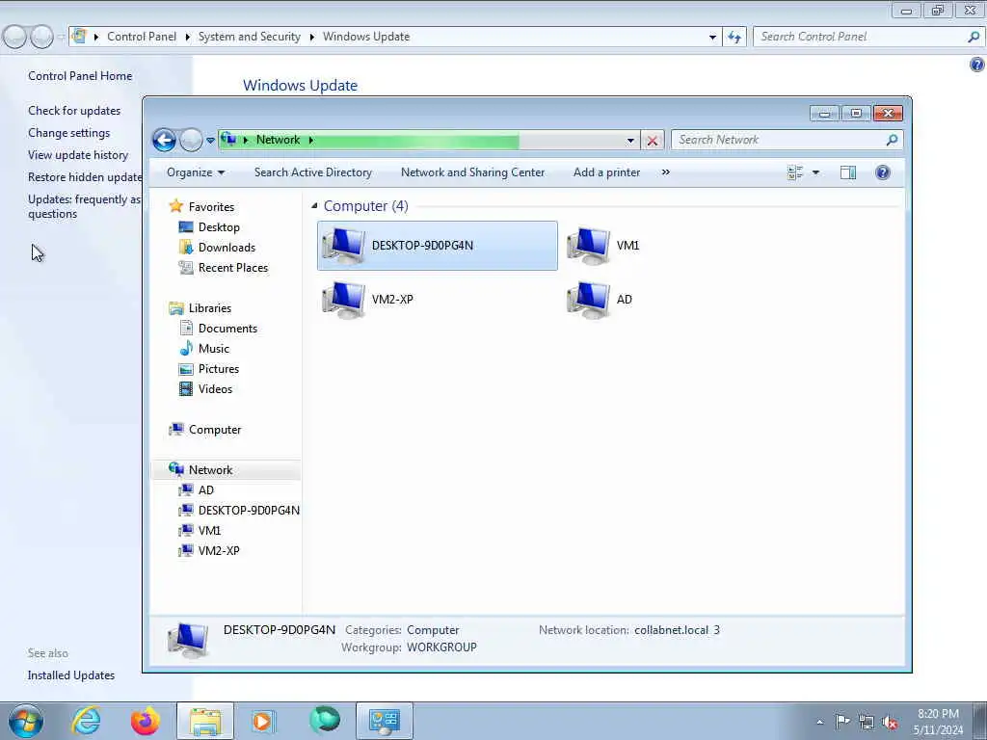Open the recent pages dropdown in the Network window
Viewport: 987px width, 740px height.
click(210, 141)
